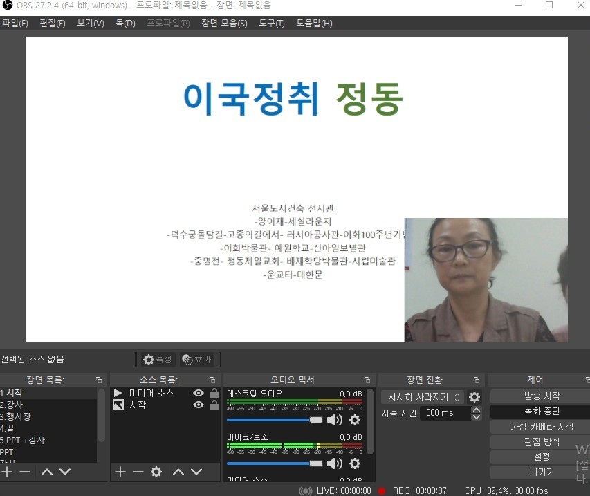Open the 도구(T) menu
This screenshot has height=496, width=590.
272,24
